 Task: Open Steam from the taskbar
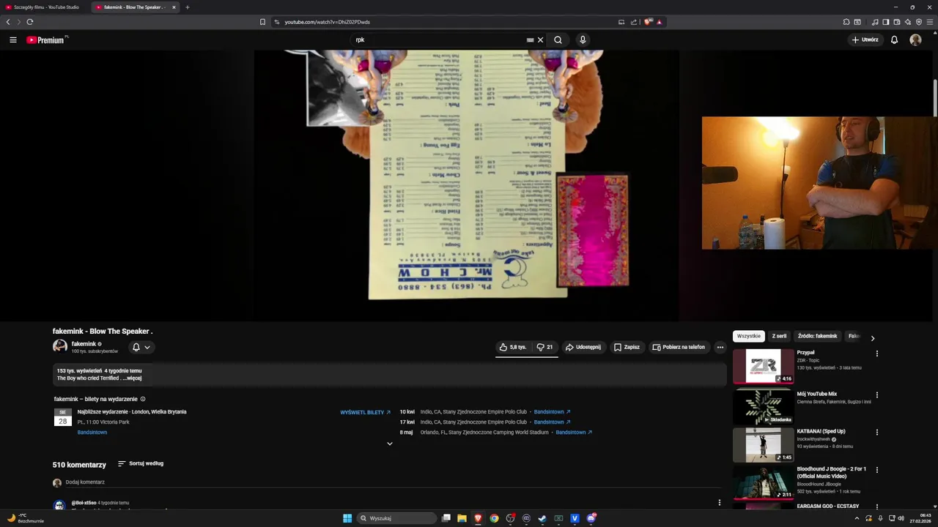pos(542,518)
